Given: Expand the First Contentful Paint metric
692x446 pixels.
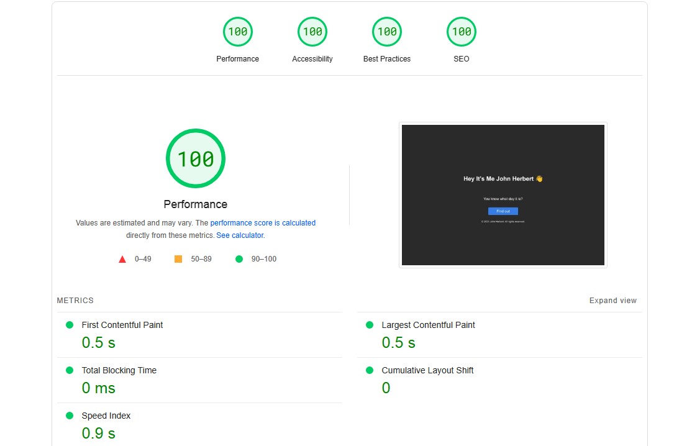Looking at the screenshot, I should click(x=199, y=335).
